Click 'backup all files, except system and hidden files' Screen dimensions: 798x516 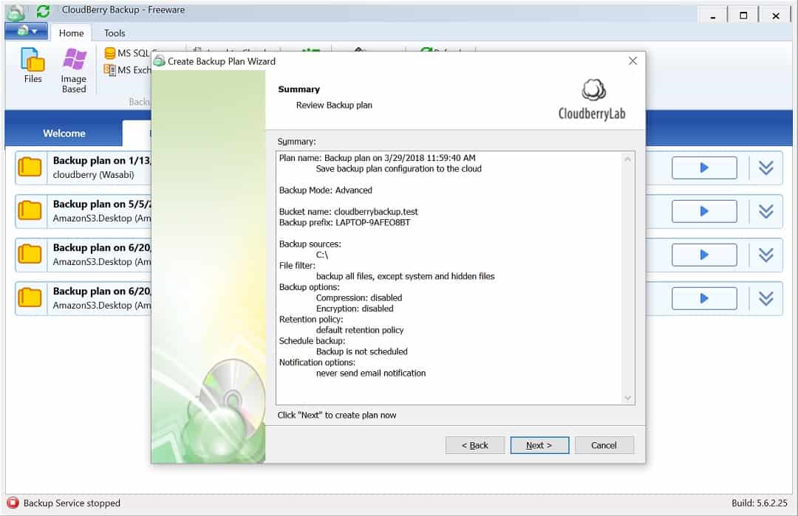(405, 276)
